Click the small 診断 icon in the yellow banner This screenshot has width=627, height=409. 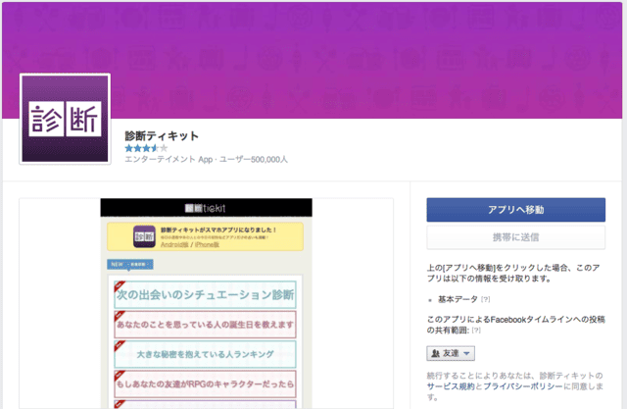point(144,236)
